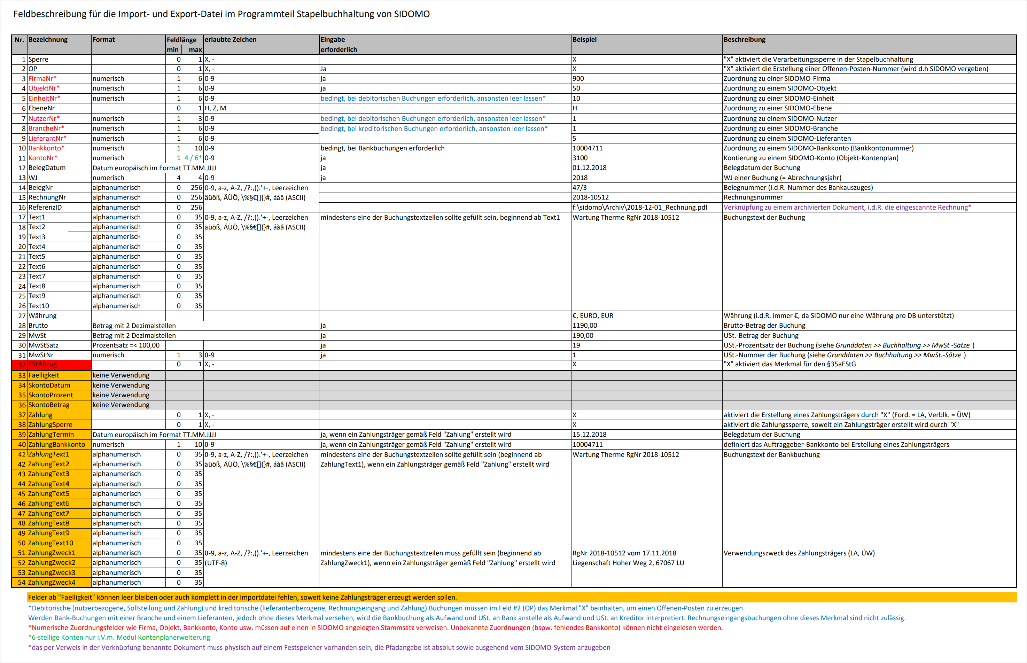
Task: Select the red field name 'BrancheNr*'
Action: 46,128
